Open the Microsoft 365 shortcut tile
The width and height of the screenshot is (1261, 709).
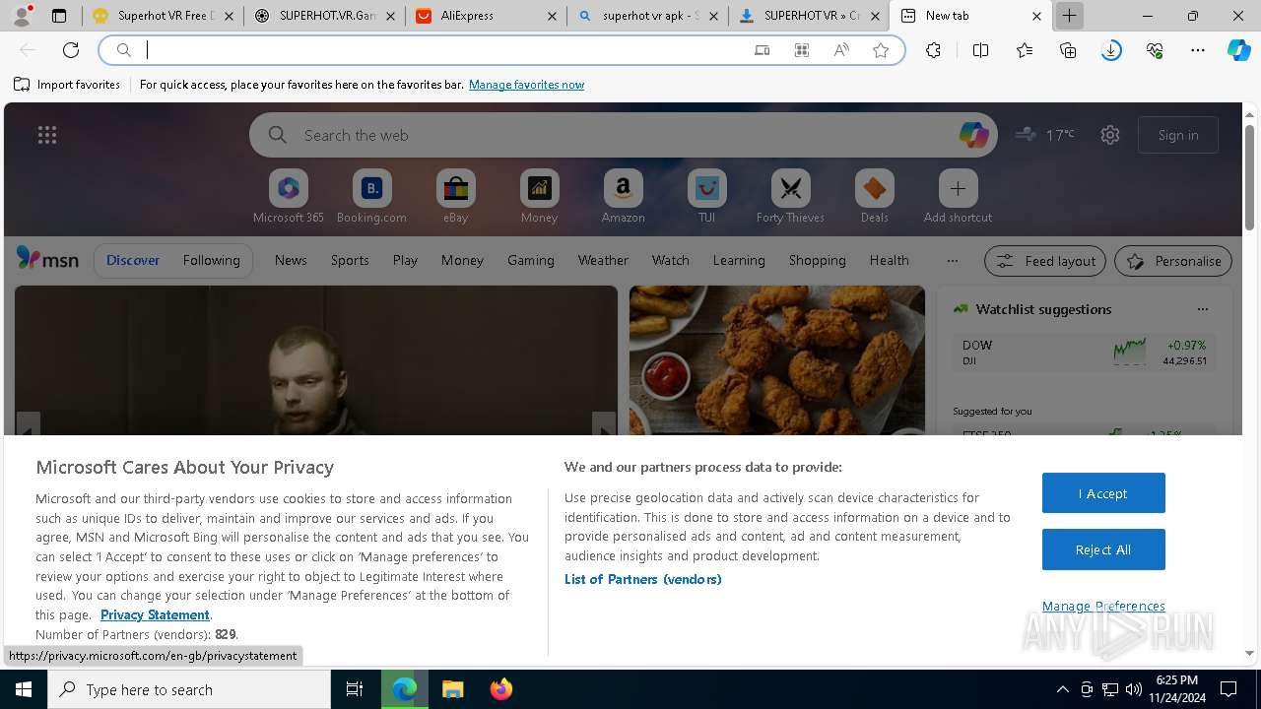click(x=288, y=197)
